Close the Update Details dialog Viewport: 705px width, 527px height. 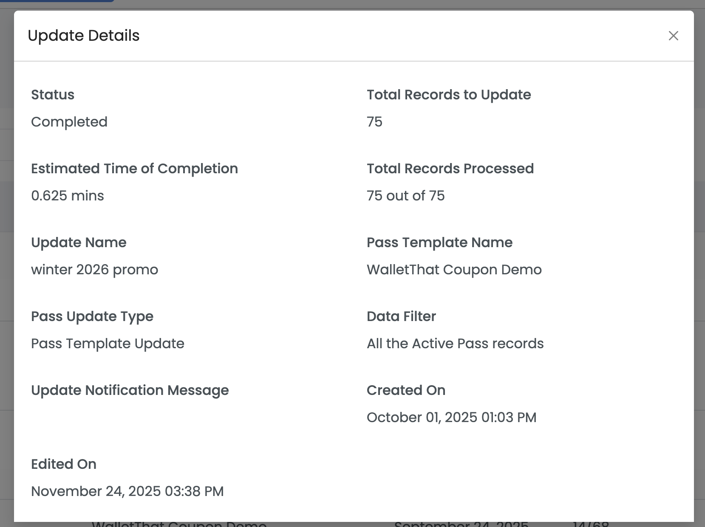pos(673,36)
